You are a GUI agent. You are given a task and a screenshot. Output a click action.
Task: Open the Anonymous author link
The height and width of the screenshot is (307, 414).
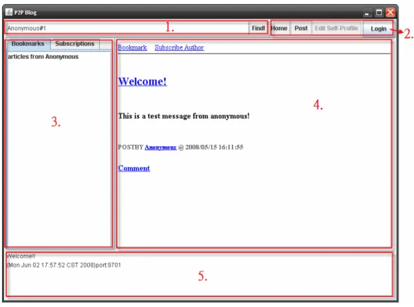[x=161, y=147]
